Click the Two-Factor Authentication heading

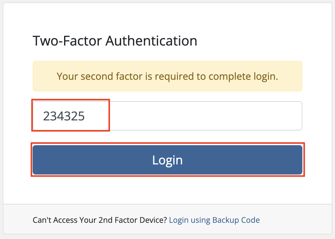115,41
